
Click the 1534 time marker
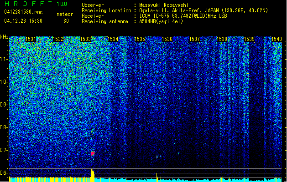point(113,39)
